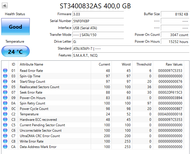Click the Serial Number field
The width and height of the screenshot is (191, 154).
coord(98,21)
